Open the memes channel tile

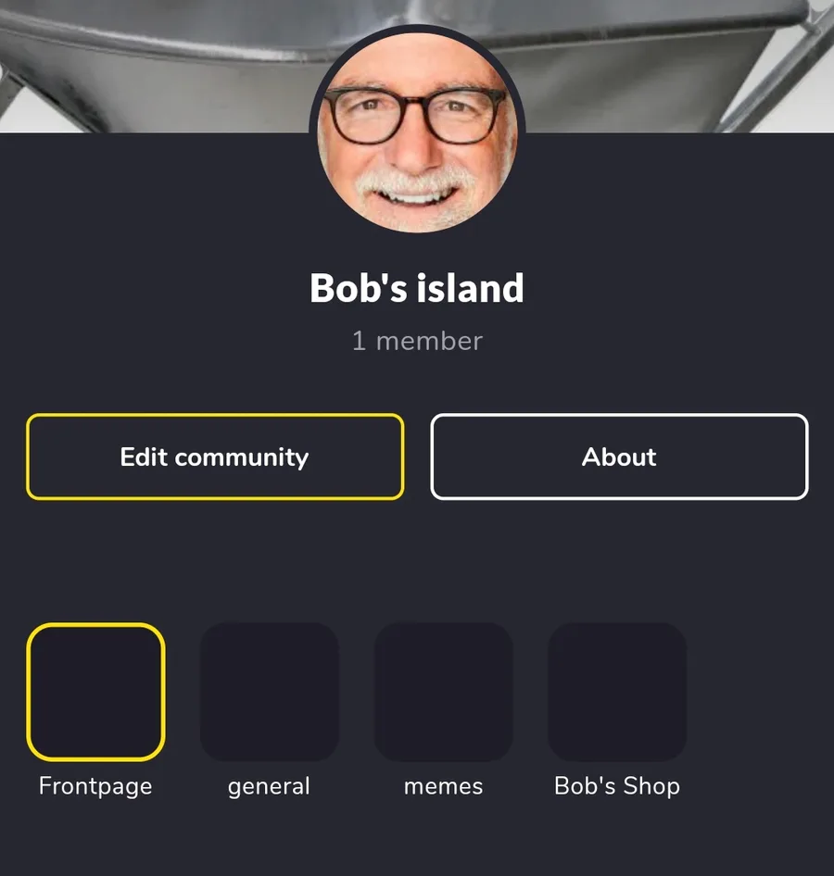pos(443,692)
